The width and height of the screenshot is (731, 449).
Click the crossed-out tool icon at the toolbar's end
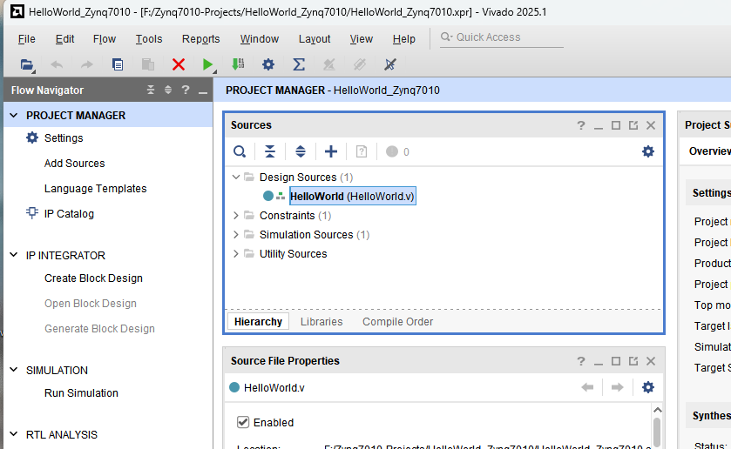pos(389,64)
